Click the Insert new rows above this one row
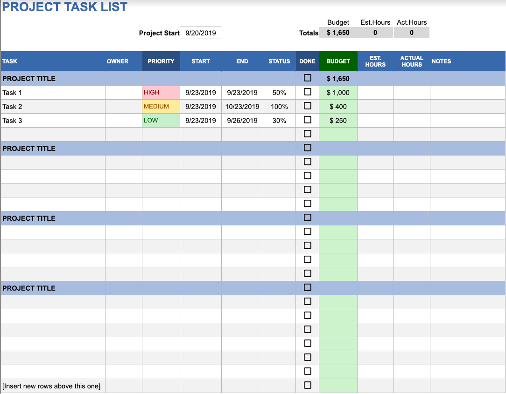Screen dimensions: 506x394 (x=53, y=386)
